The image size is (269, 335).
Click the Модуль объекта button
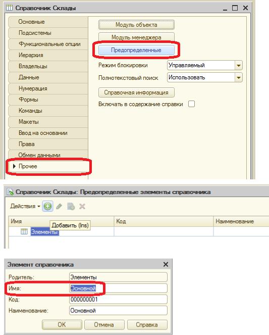coord(136,25)
